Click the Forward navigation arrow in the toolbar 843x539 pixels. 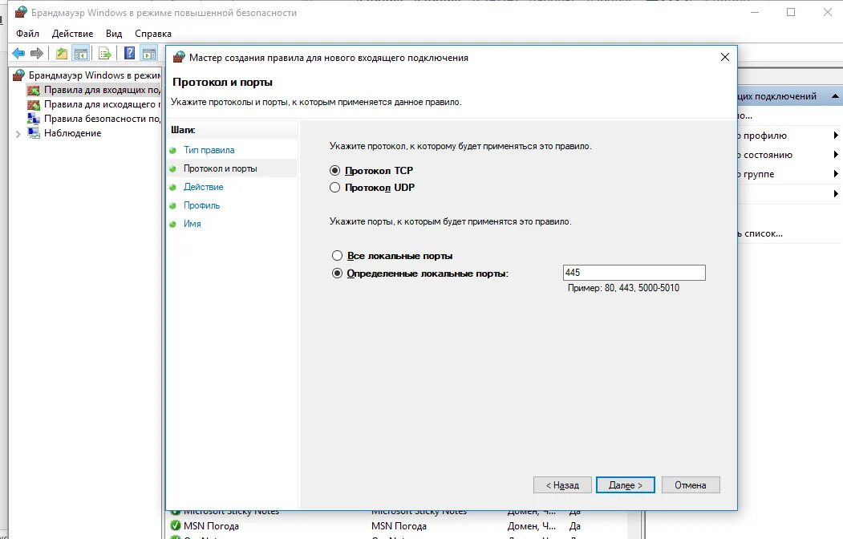click(x=35, y=53)
